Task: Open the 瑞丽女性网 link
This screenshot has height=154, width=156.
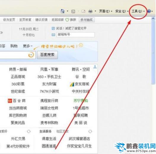Action: pos(49,108)
